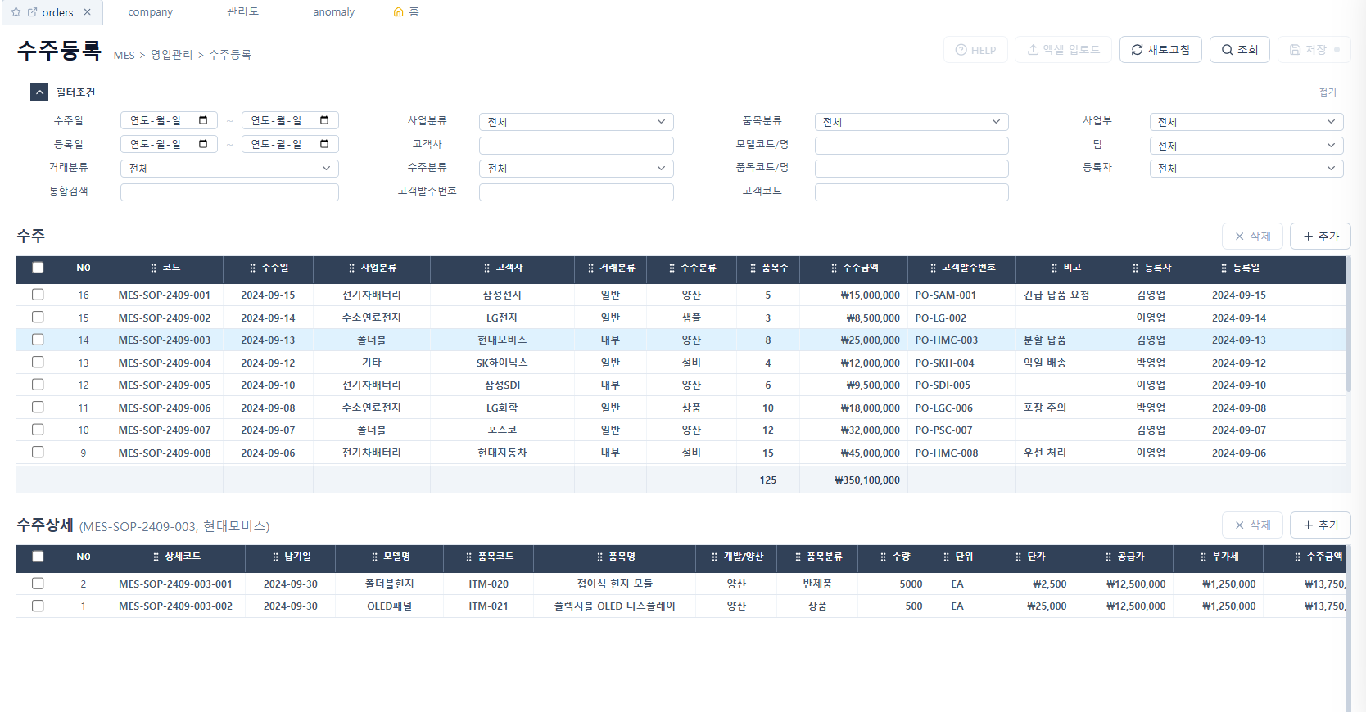
Task: Open the 사업부 dropdown
Action: click(1246, 122)
